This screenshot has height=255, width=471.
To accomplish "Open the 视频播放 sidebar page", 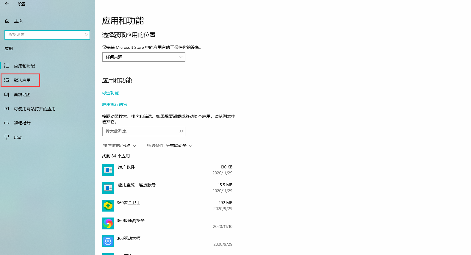I will coord(22,123).
